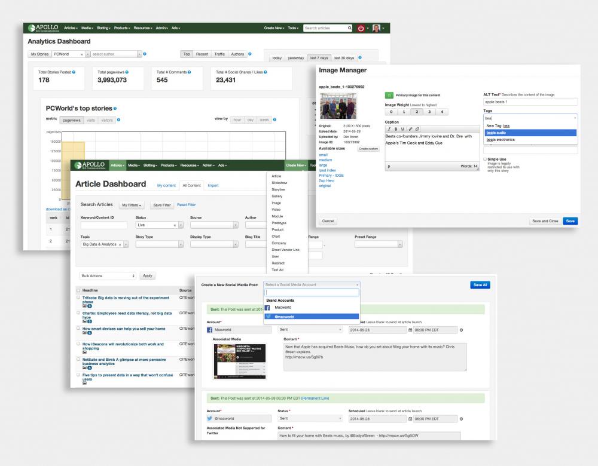Click help icon after the Authors tab
Viewport: 598px width, 466px height.
coord(250,54)
